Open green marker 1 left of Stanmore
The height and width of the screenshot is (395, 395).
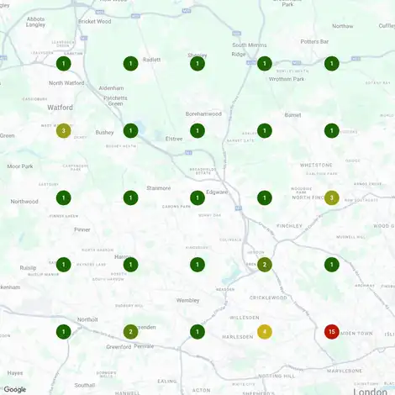click(130, 197)
